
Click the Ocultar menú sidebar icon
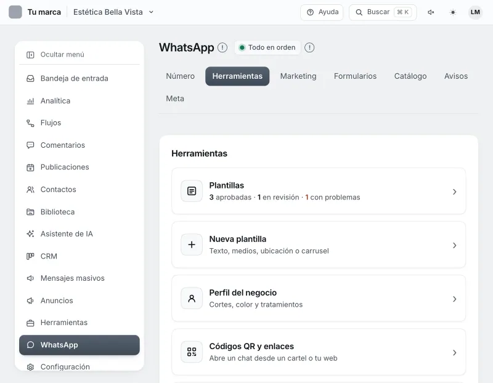tap(30, 55)
